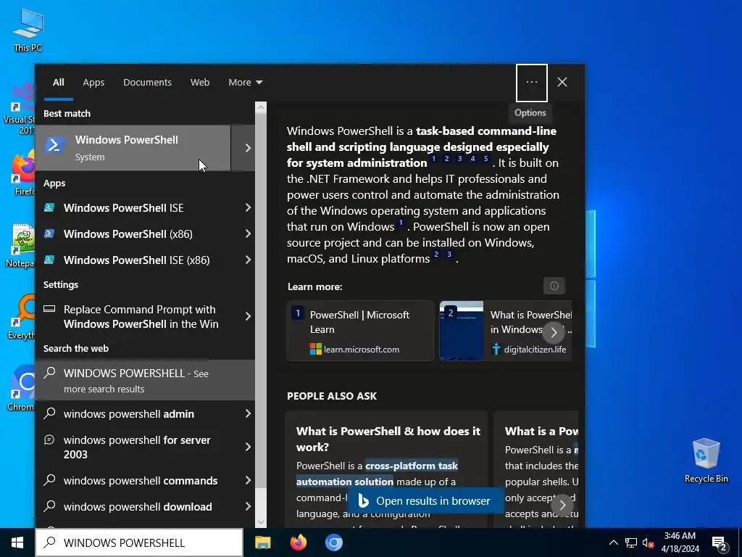Switch to the All search tab

[x=59, y=83]
